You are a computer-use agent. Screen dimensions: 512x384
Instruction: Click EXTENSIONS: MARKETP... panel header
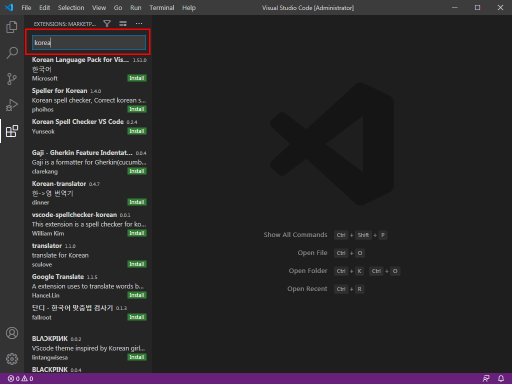[x=65, y=24]
